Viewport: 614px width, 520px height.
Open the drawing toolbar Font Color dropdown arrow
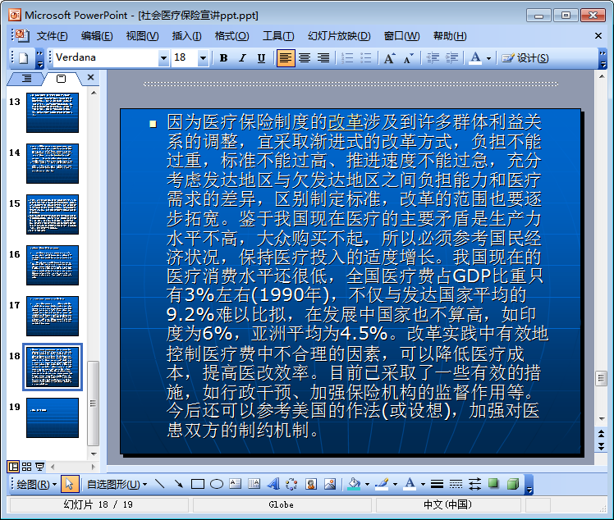click(423, 485)
